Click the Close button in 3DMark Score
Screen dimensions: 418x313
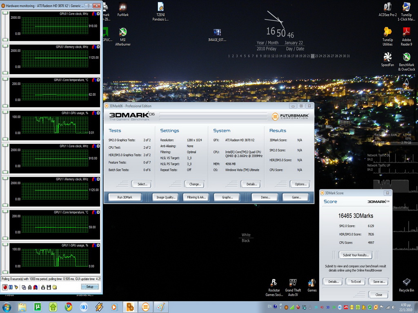378,295
